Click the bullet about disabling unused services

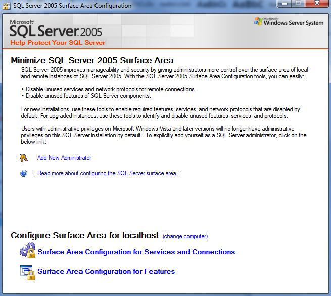(x=109, y=89)
